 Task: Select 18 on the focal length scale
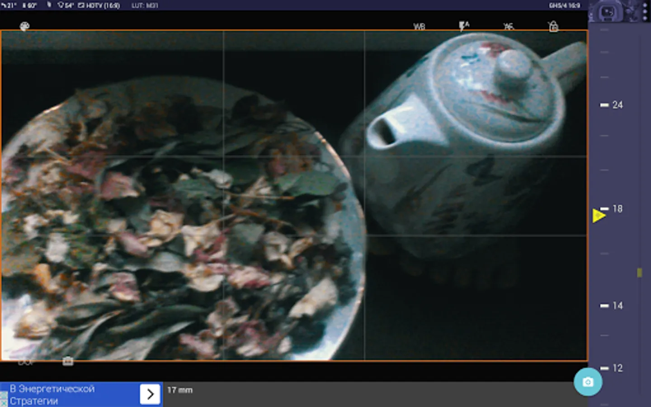click(617, 209)
